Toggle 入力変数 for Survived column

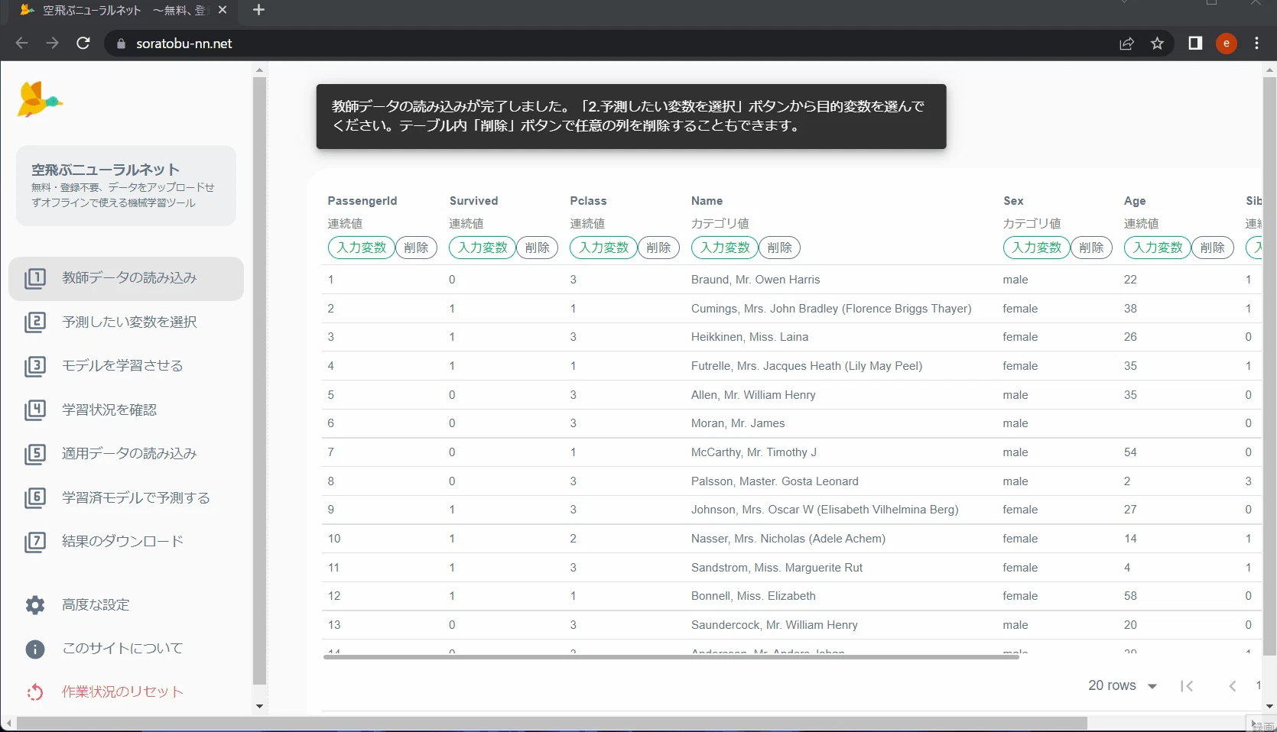click(483, 248)
